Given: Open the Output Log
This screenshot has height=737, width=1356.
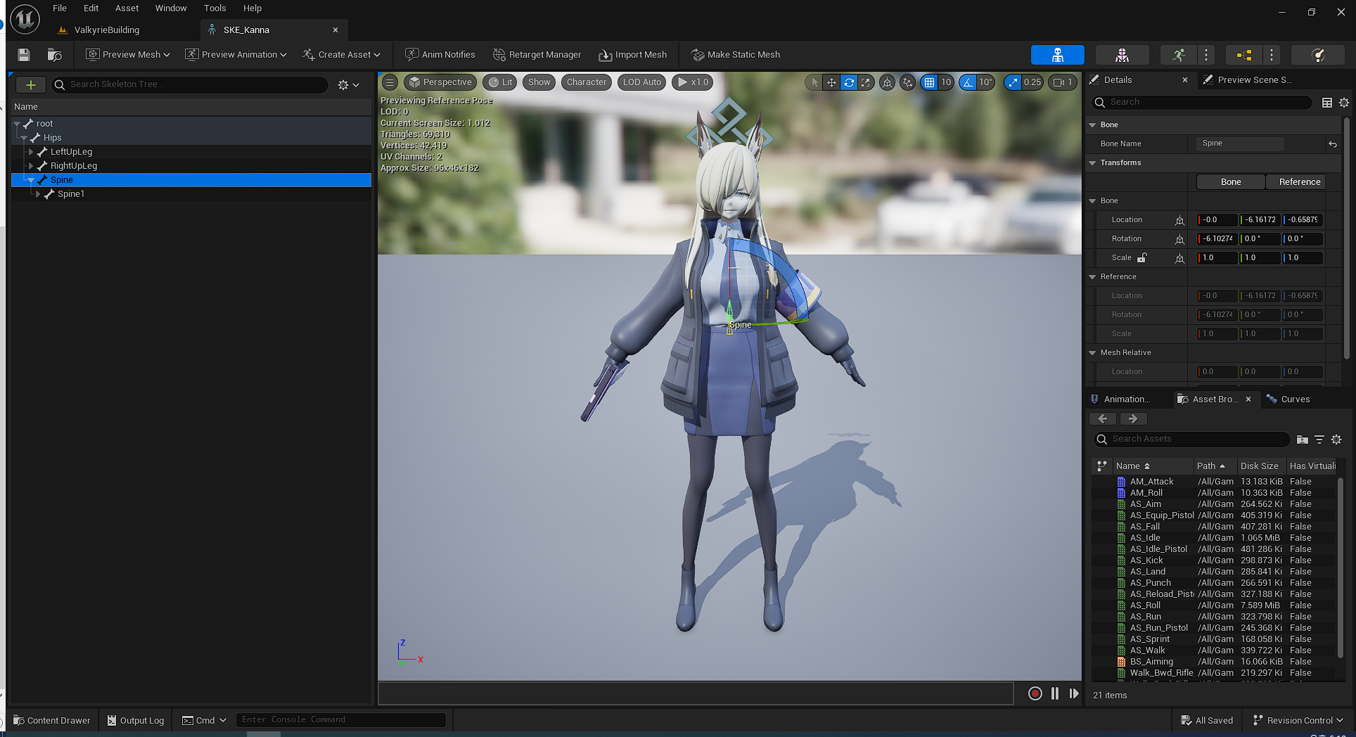Looking at the screenshot, I should click(136, 720).
